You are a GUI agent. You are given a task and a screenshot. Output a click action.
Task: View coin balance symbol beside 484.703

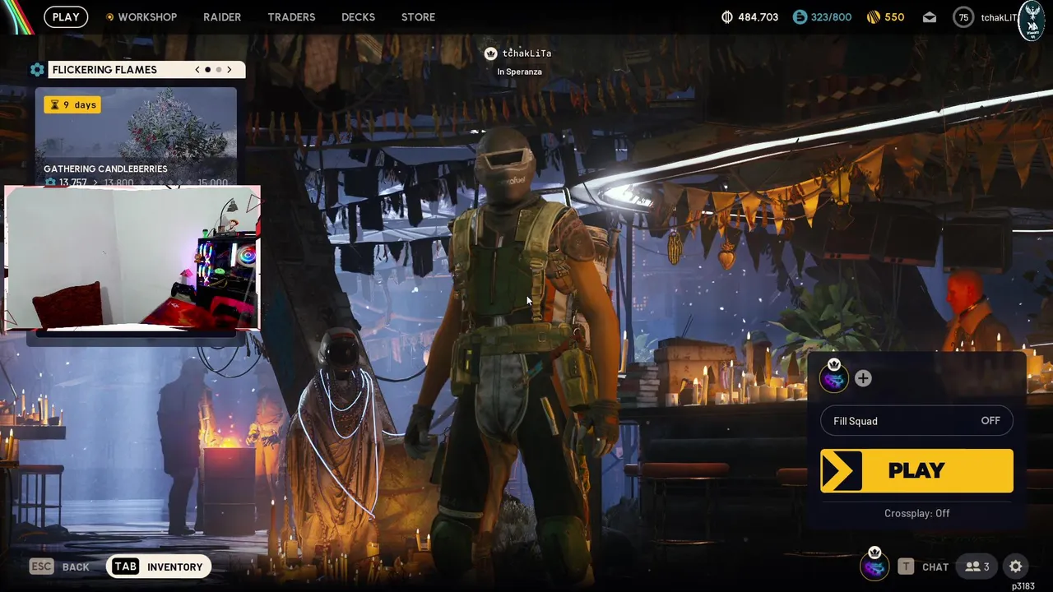click(726, 17)
